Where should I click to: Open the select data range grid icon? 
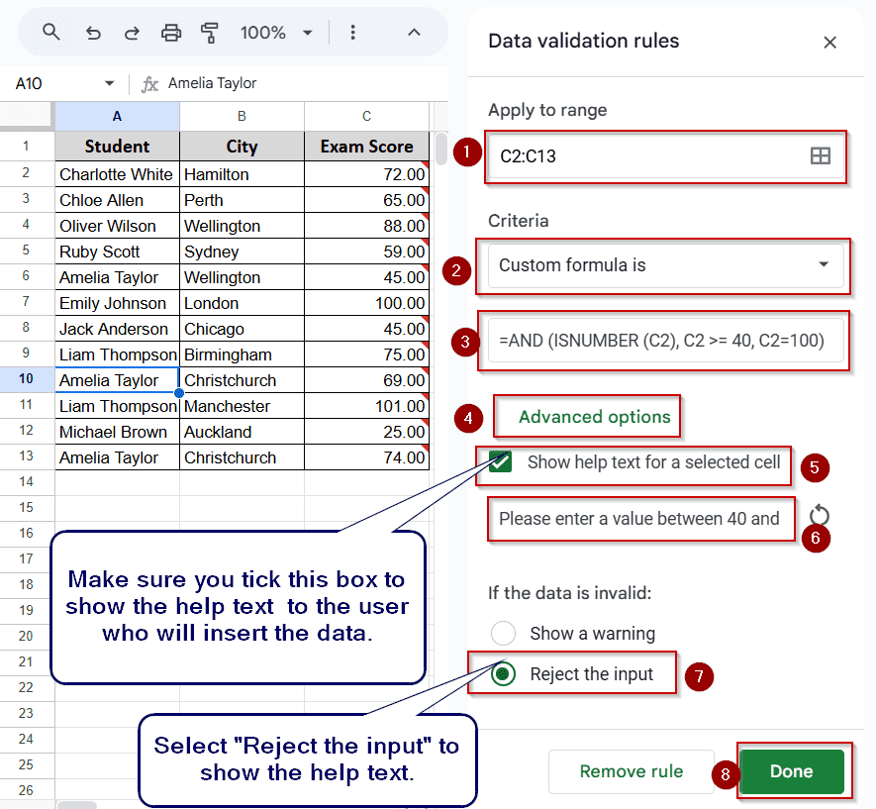tap(821, 155)
